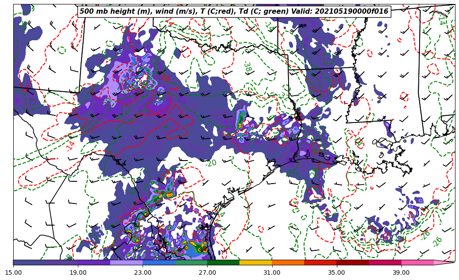Image resolution: width=459 pixels, height=280 pixels.
Task: Click the pink colorbar segment after 39.00
Action: click(x=417, y=262)
